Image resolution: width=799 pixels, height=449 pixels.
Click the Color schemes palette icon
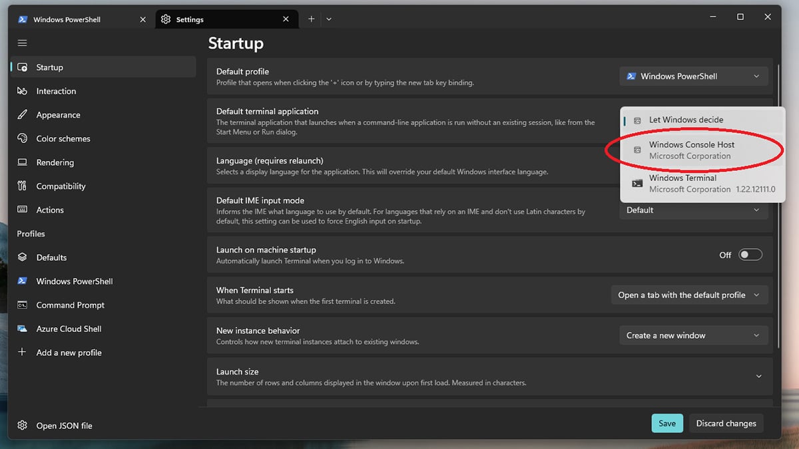coord(23,138)
